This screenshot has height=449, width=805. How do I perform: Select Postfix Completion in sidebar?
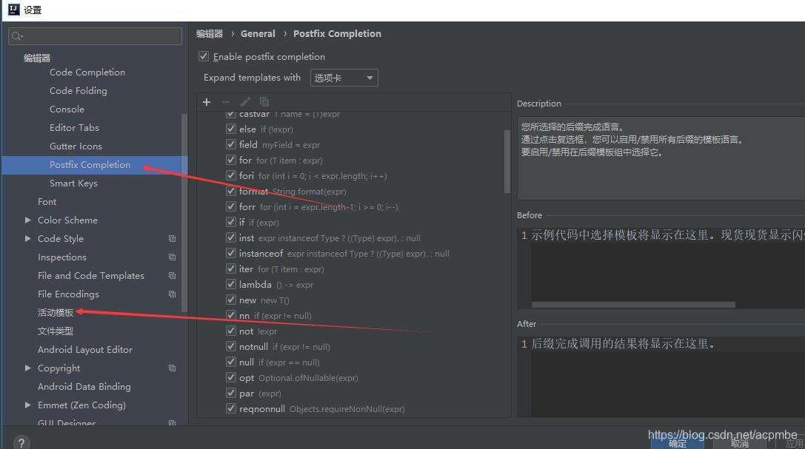click(90, 164)
